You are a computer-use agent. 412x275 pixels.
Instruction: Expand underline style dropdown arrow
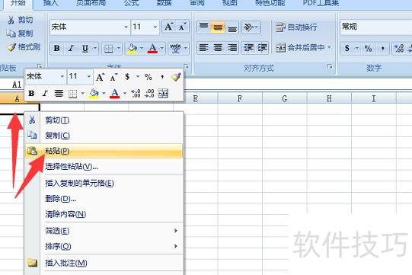(95, 49)
